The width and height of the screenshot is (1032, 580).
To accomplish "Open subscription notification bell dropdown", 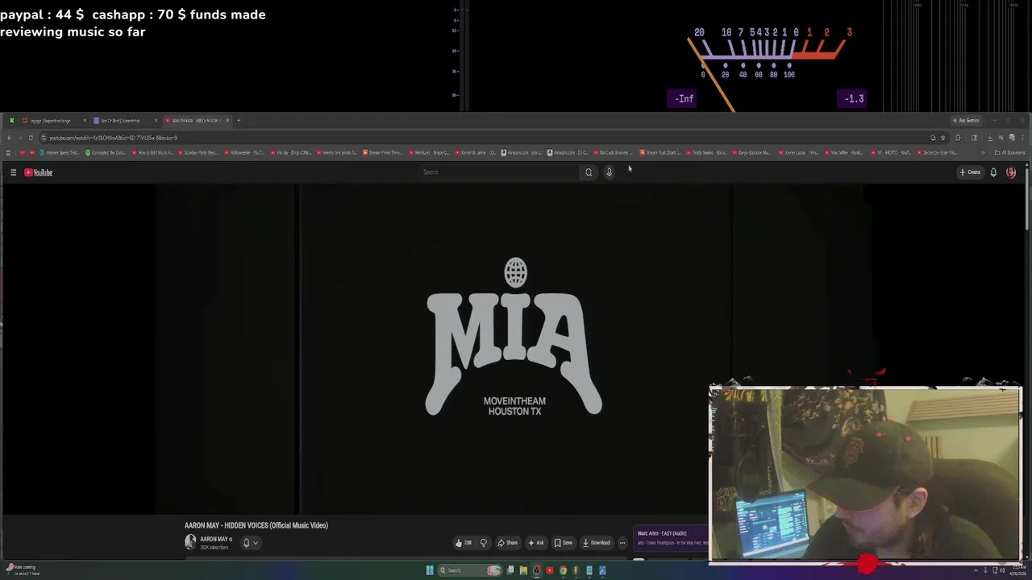I will [x=250, y=543].
